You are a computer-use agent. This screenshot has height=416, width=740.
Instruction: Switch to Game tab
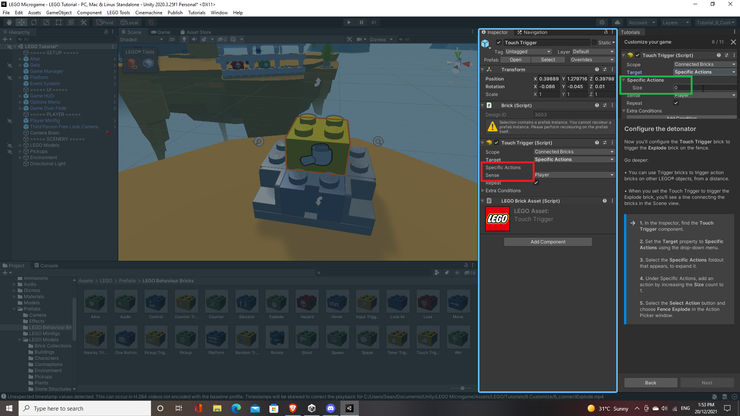pos(161,32)
